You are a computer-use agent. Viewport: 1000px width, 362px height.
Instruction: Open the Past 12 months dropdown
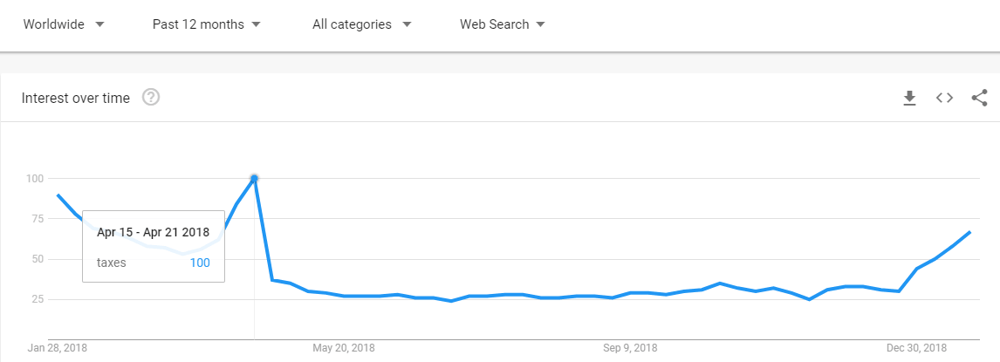point(207,24)
